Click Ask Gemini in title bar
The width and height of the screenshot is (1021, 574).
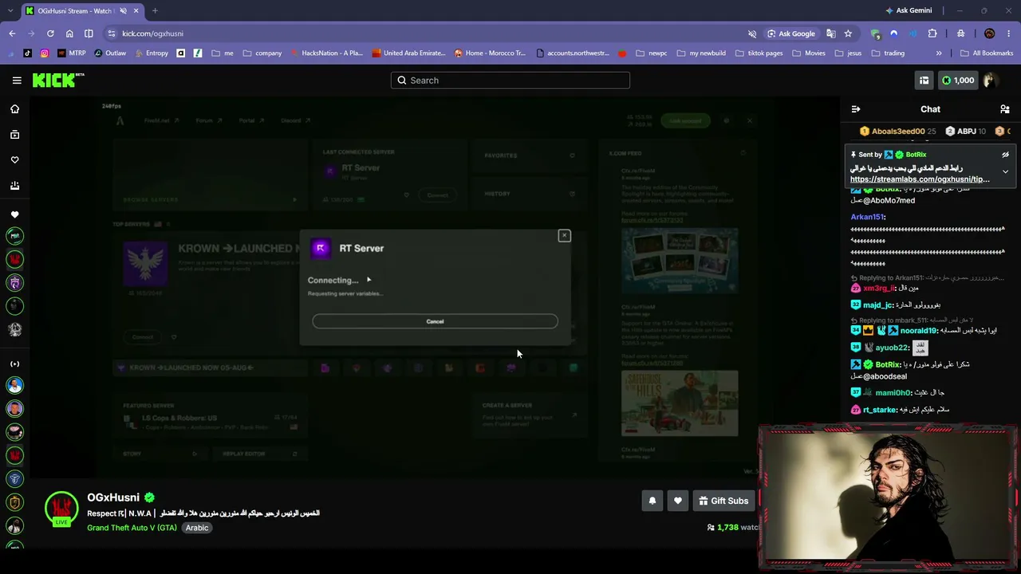(909, 10)
